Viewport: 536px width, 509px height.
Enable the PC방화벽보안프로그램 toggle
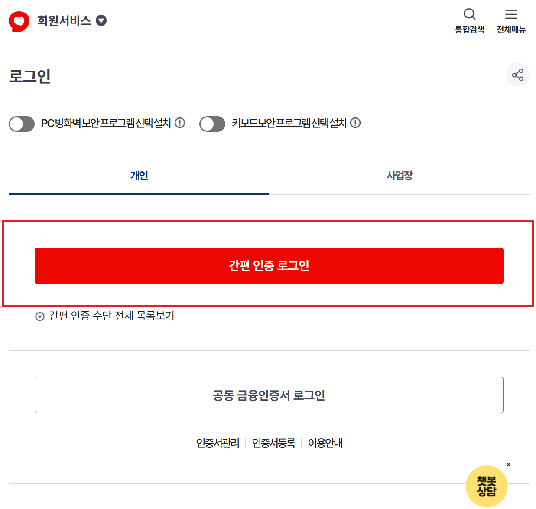pyautogui.click(x=22, y=124)
